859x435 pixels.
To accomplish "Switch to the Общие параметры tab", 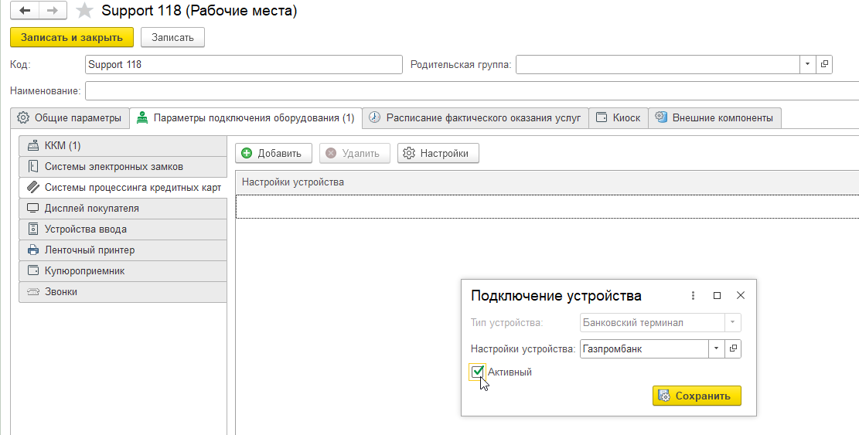I will [x=70, y=118].
